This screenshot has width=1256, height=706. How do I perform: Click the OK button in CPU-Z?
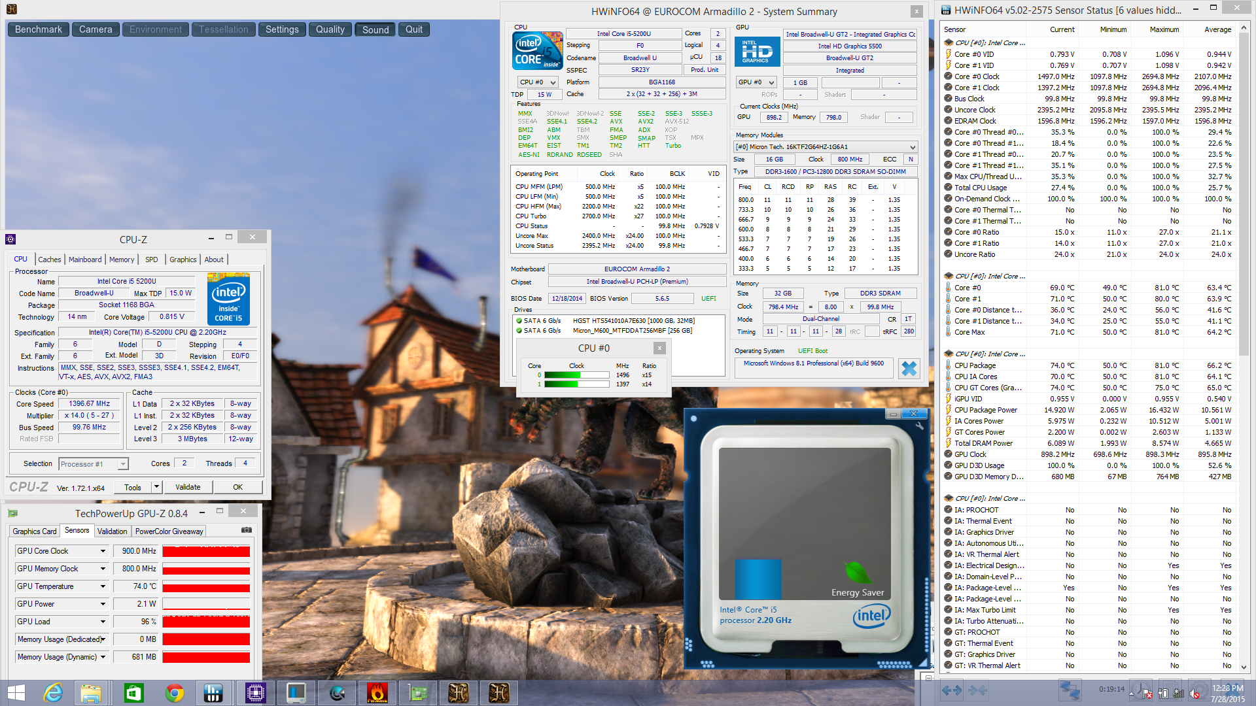point(238,487)
